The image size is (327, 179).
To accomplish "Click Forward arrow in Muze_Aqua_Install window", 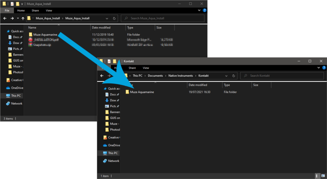I will pyautogui.click(x=12, y=18).
